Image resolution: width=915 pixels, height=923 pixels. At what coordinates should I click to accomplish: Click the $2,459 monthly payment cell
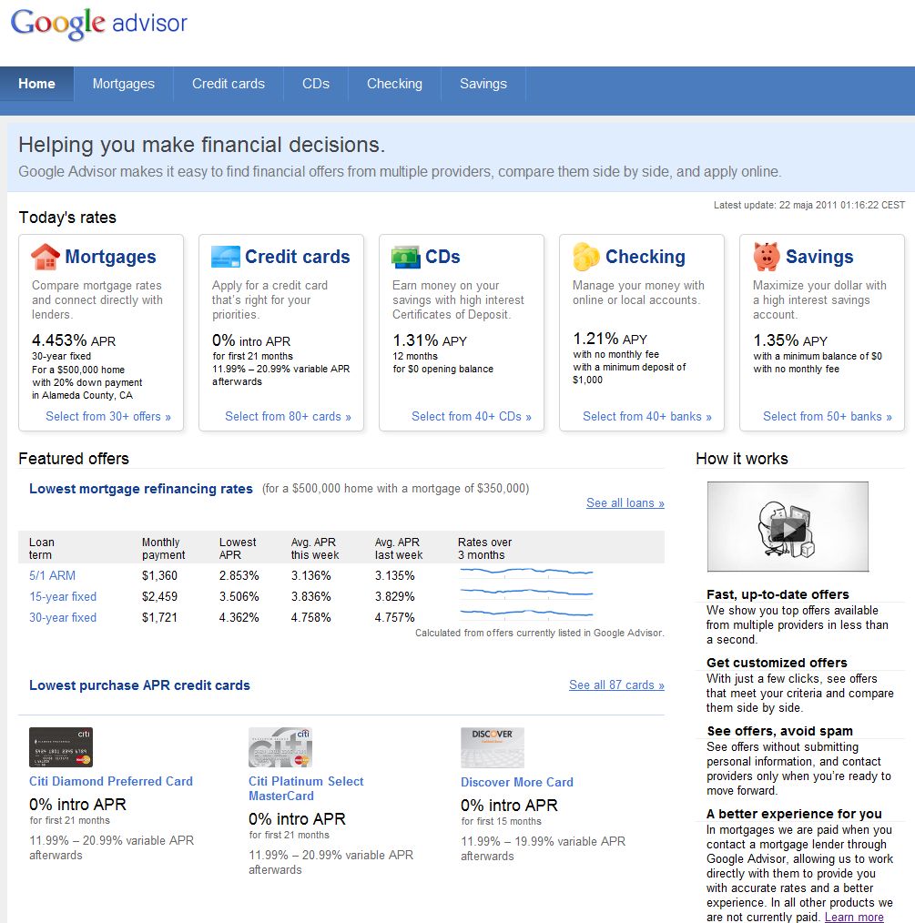coord(159,596)
